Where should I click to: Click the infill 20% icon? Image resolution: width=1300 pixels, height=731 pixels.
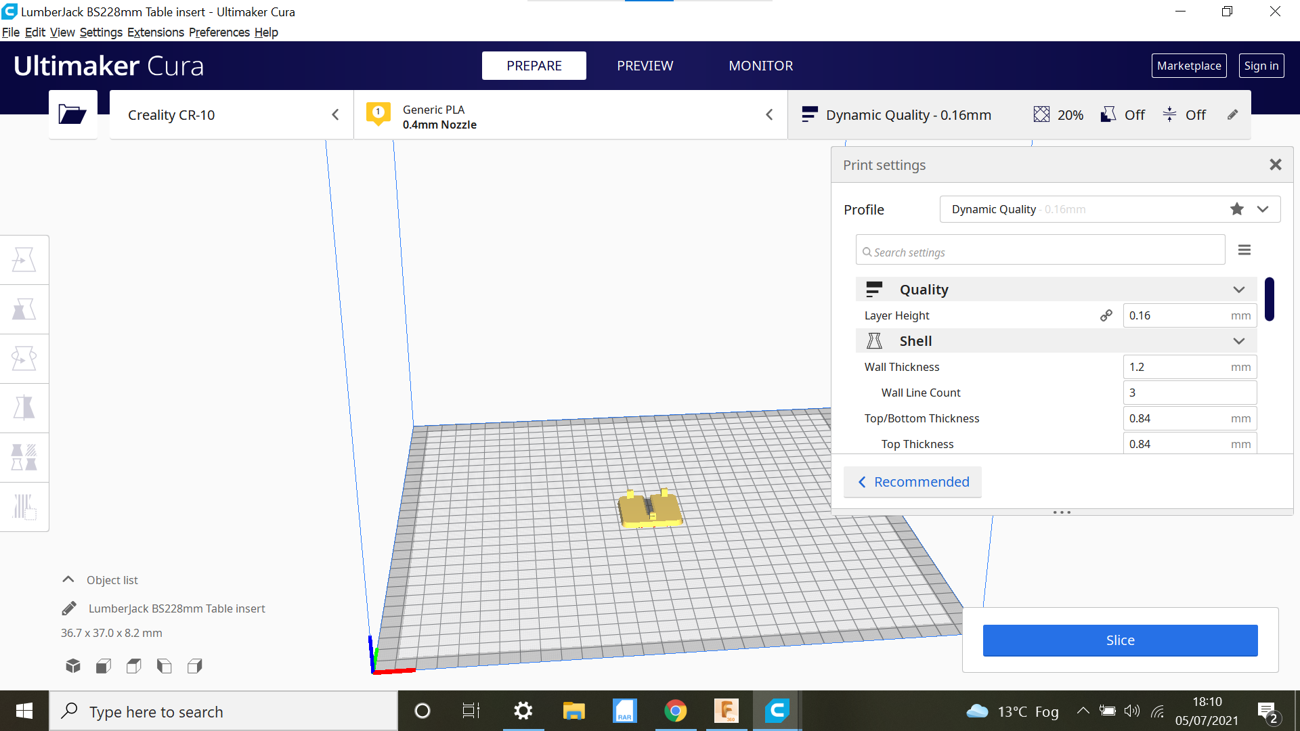(1041, 114)
